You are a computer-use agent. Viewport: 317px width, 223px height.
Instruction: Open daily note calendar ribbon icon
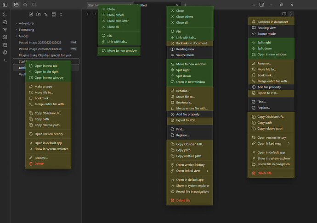point(5,45)
